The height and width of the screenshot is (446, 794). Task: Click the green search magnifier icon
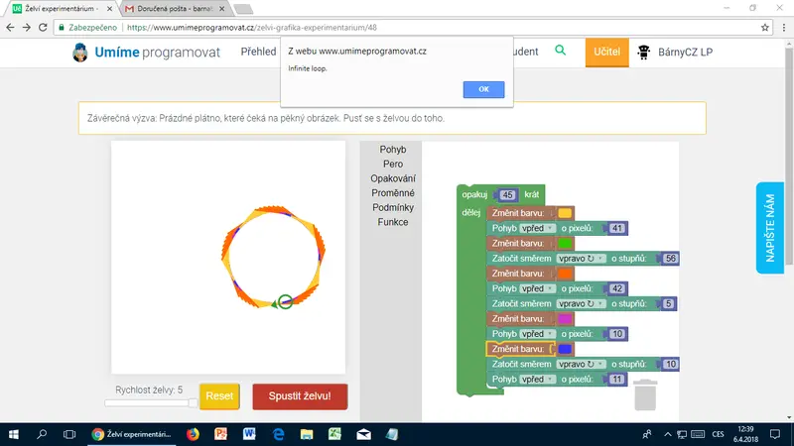click(x=560, y=51)
